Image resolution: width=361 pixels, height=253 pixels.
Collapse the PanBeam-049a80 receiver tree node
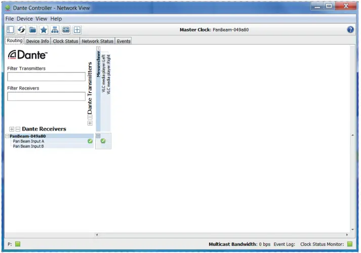(7, 136)
